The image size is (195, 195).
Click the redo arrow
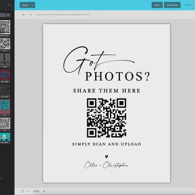click(x=31, y=15)
